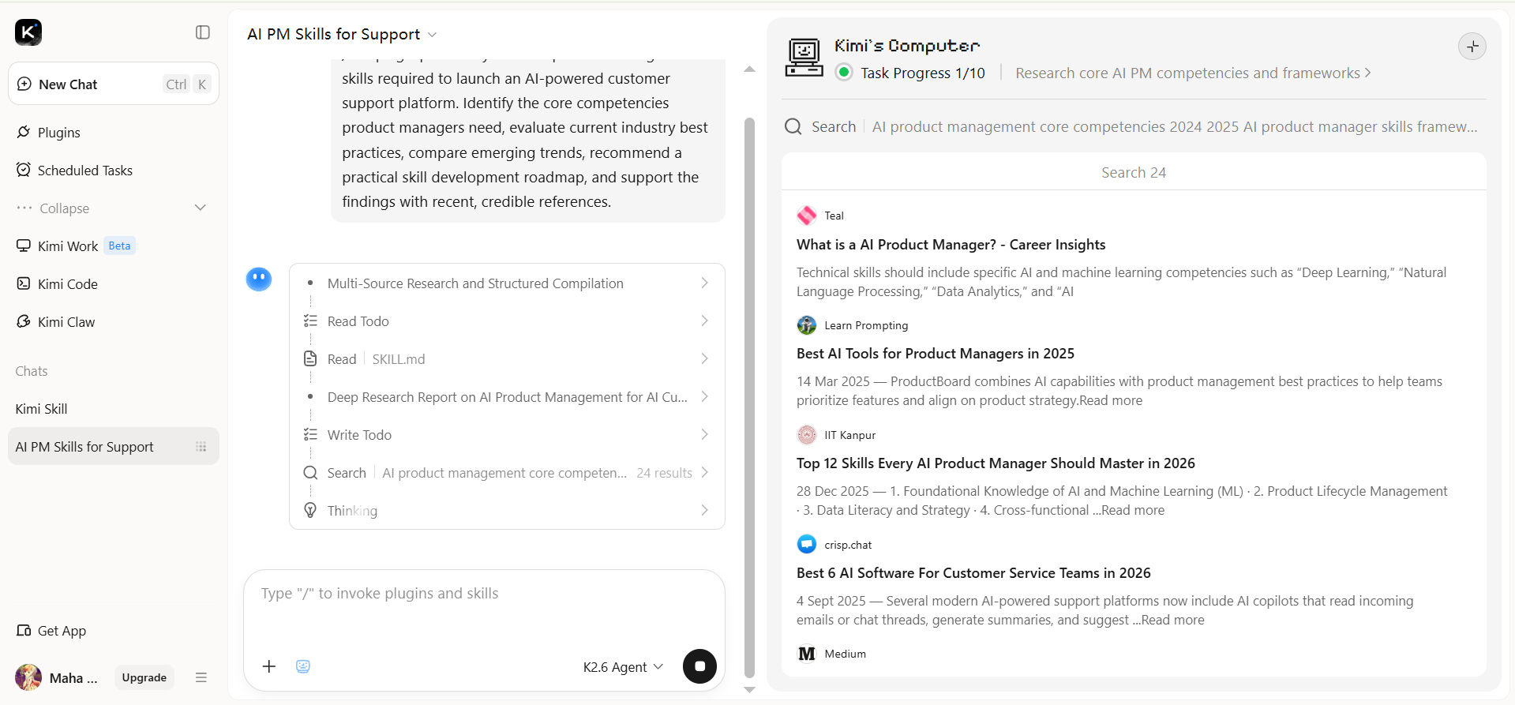The width and height of the screenshot is (1515, 705).
Task: Click the chat scrollbar down arrow
Action: click(750, 690)
